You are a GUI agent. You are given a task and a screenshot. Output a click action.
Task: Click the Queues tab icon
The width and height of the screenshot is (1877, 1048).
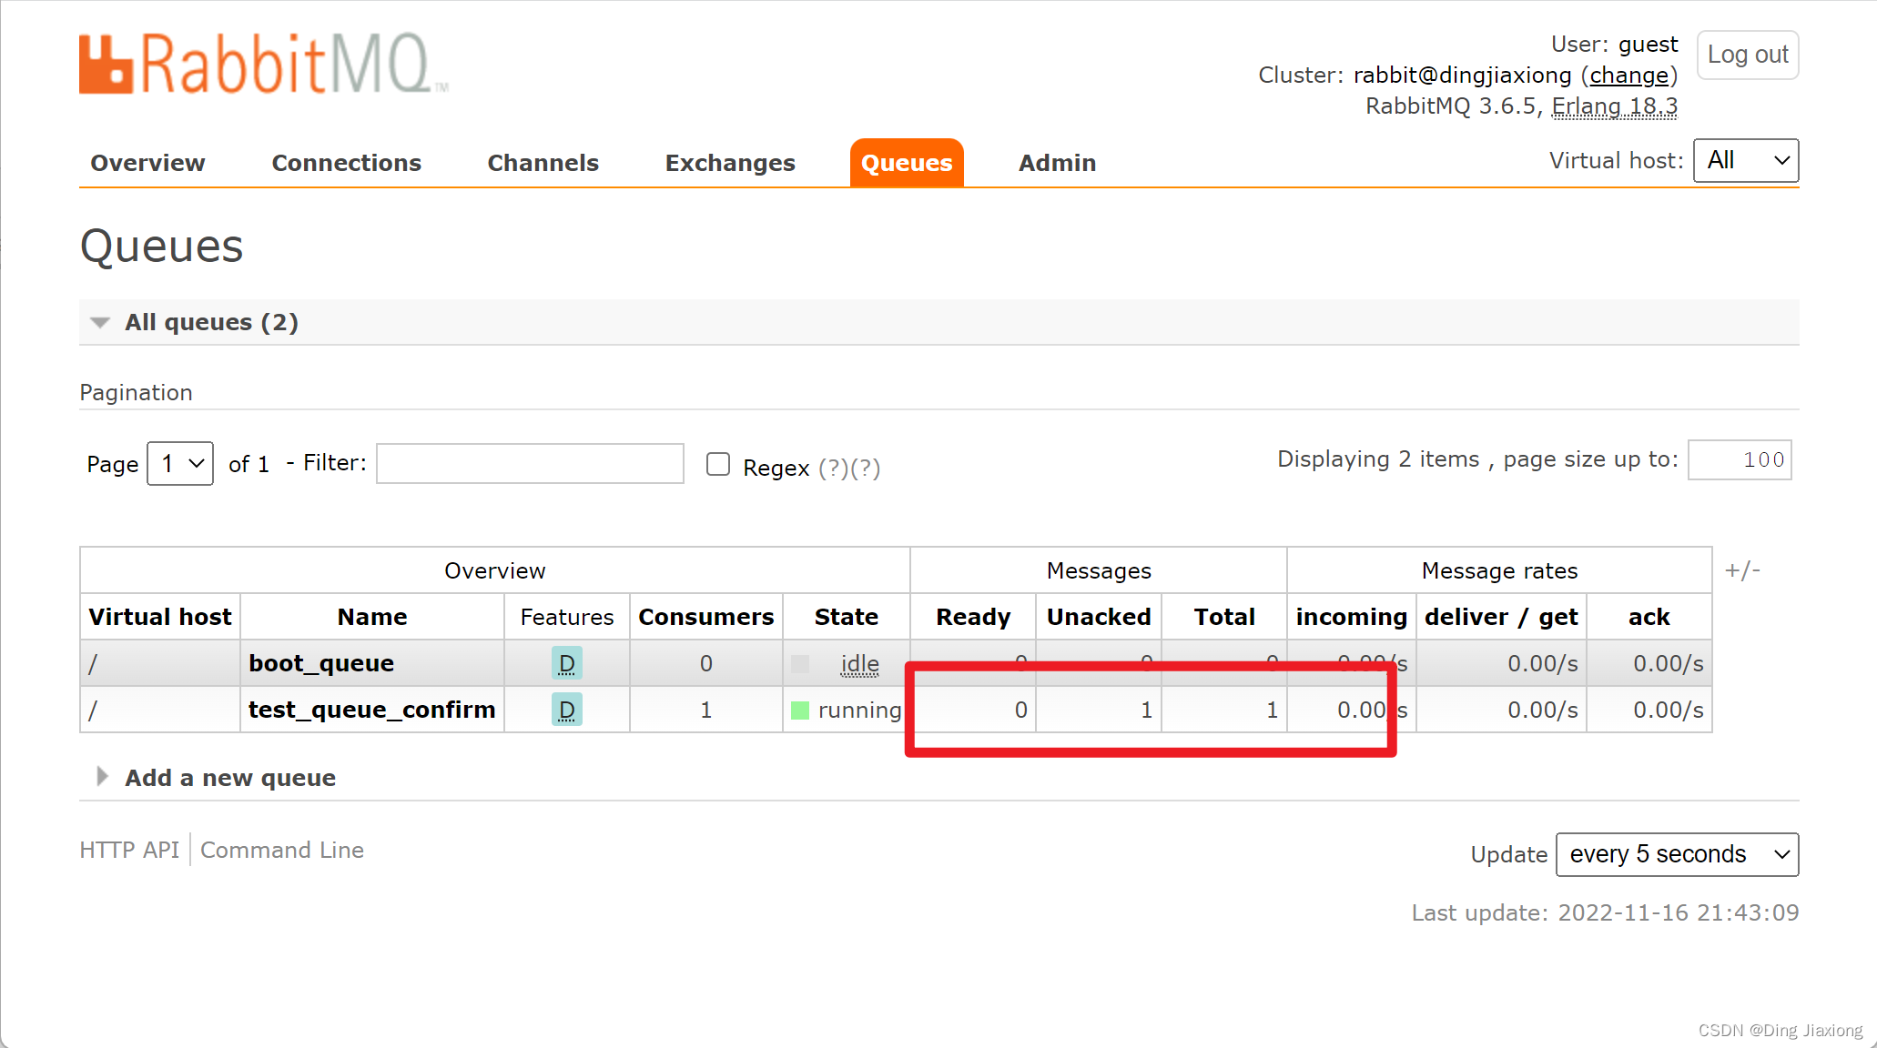pos(907,161)
